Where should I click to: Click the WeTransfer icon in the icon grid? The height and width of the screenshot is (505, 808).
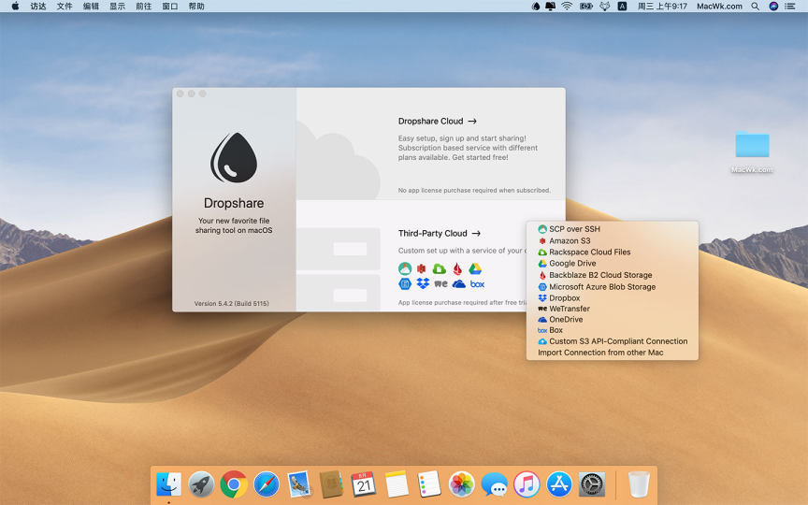pyautogui.click(x=440, y=283)
